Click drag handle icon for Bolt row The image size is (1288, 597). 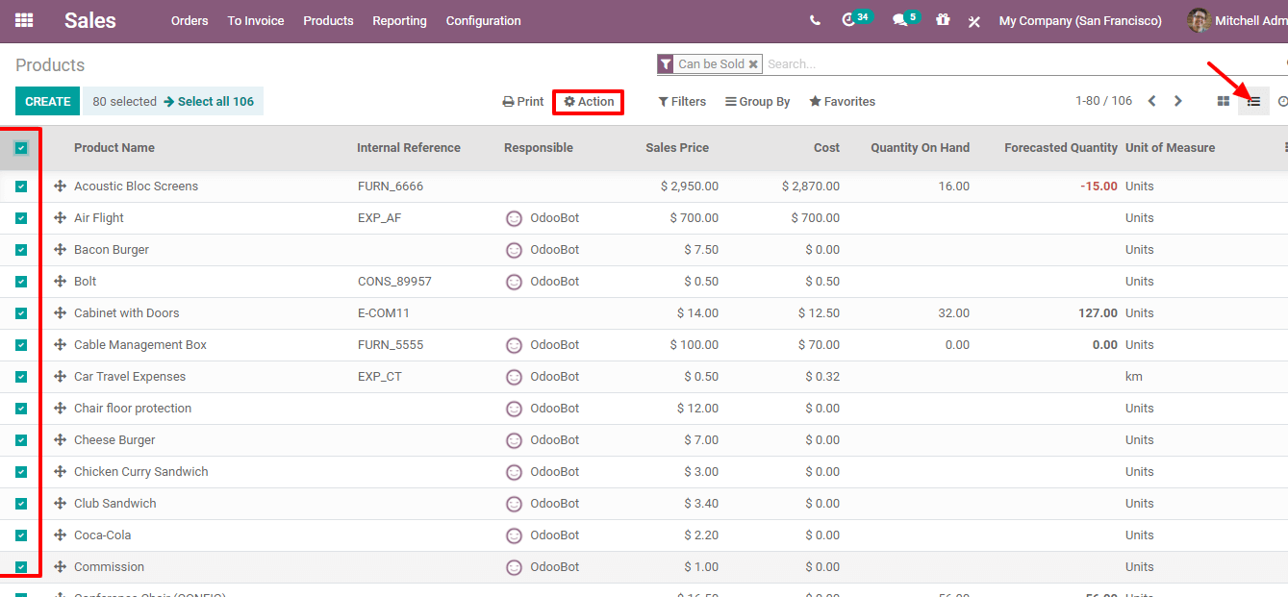click(x=60, y=282)
